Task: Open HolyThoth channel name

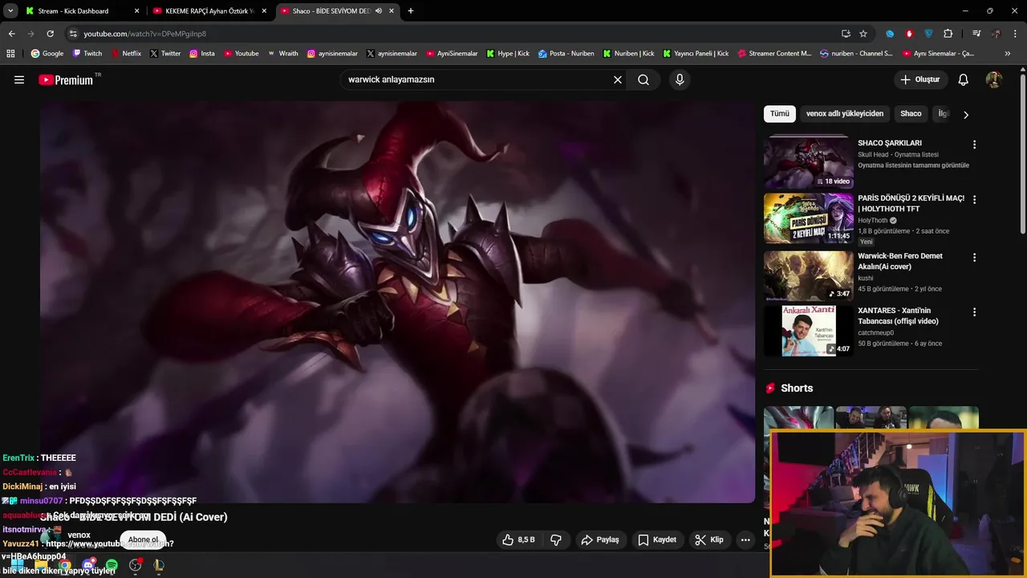Action: pos(873,220)
